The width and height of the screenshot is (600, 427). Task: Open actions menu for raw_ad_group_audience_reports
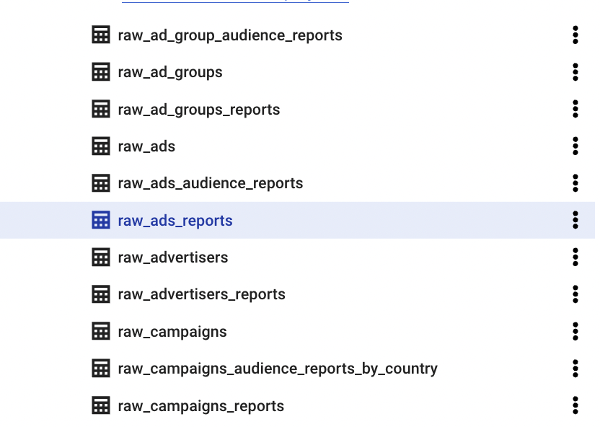tap(575, 35)
